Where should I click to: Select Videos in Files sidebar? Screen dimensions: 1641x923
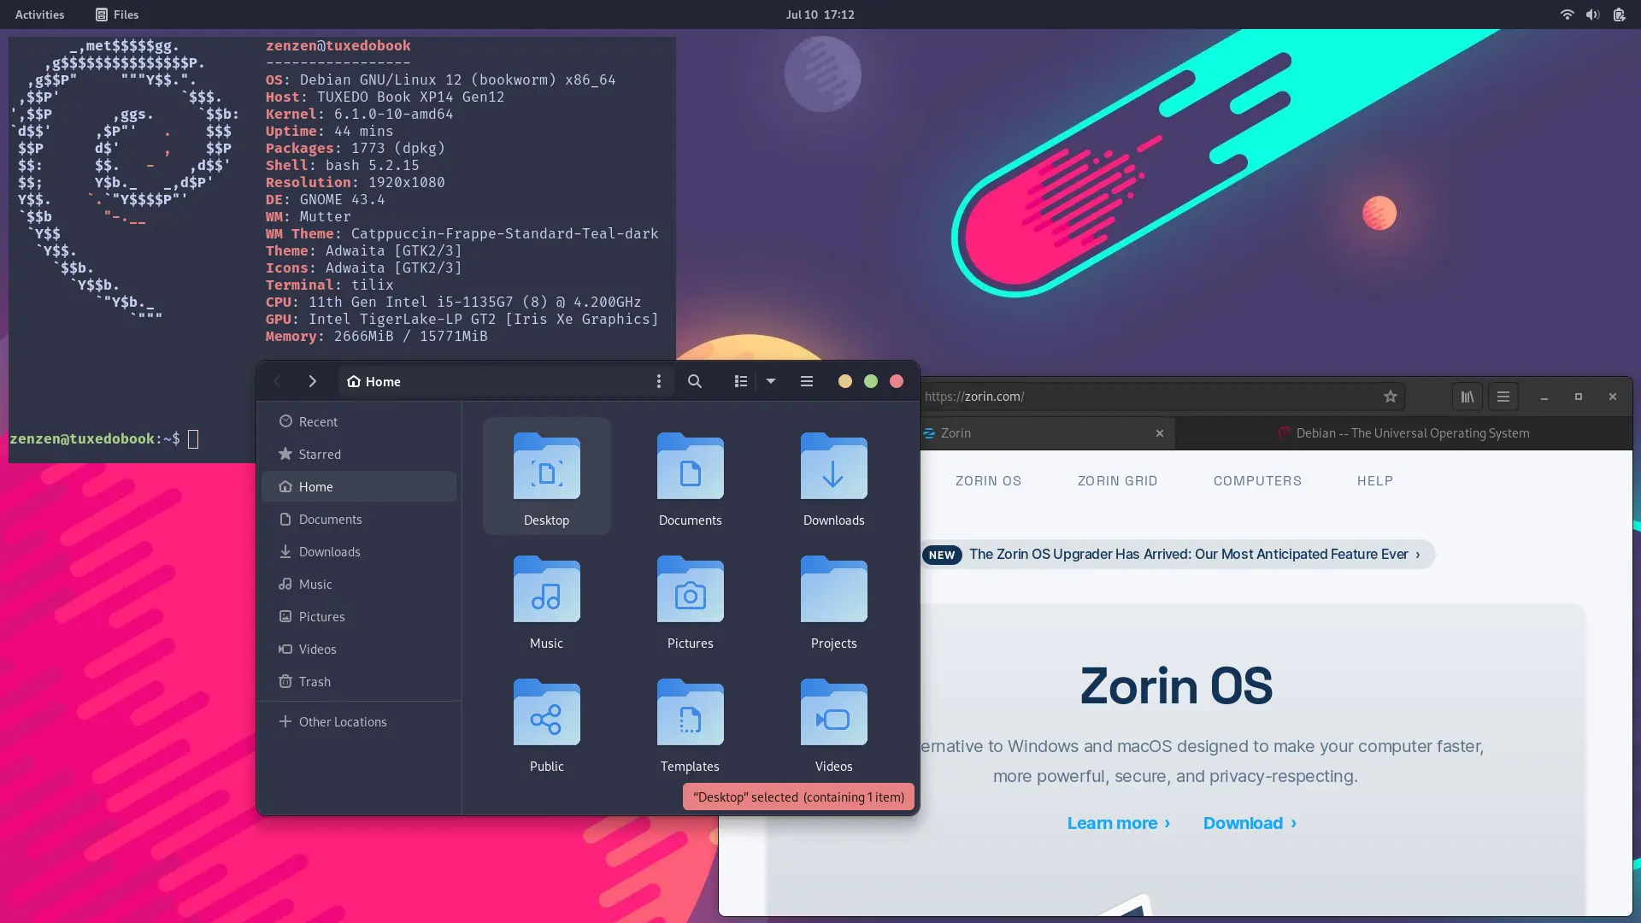[359, 649]
